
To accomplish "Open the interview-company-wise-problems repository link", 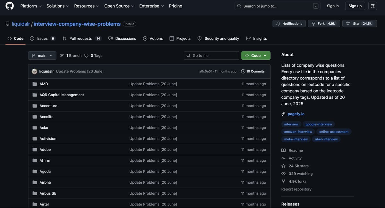I will click(77, 24).
